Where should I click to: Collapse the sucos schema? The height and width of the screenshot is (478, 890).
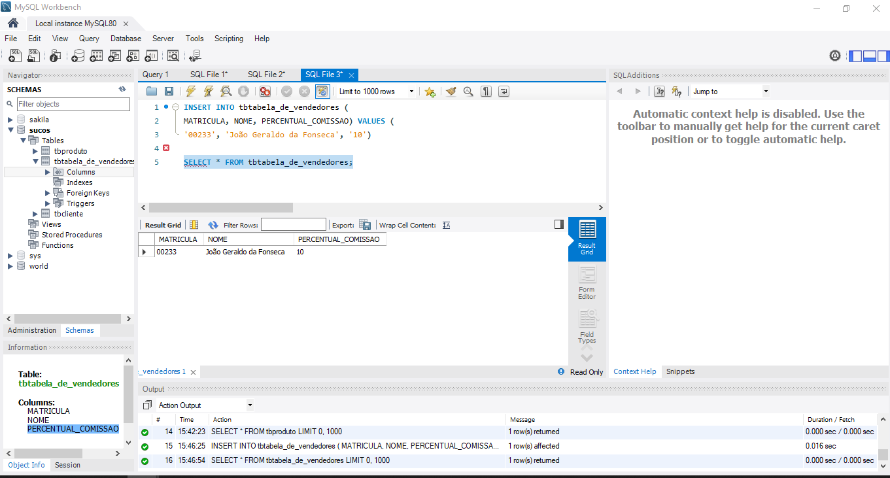coord(10,130)
